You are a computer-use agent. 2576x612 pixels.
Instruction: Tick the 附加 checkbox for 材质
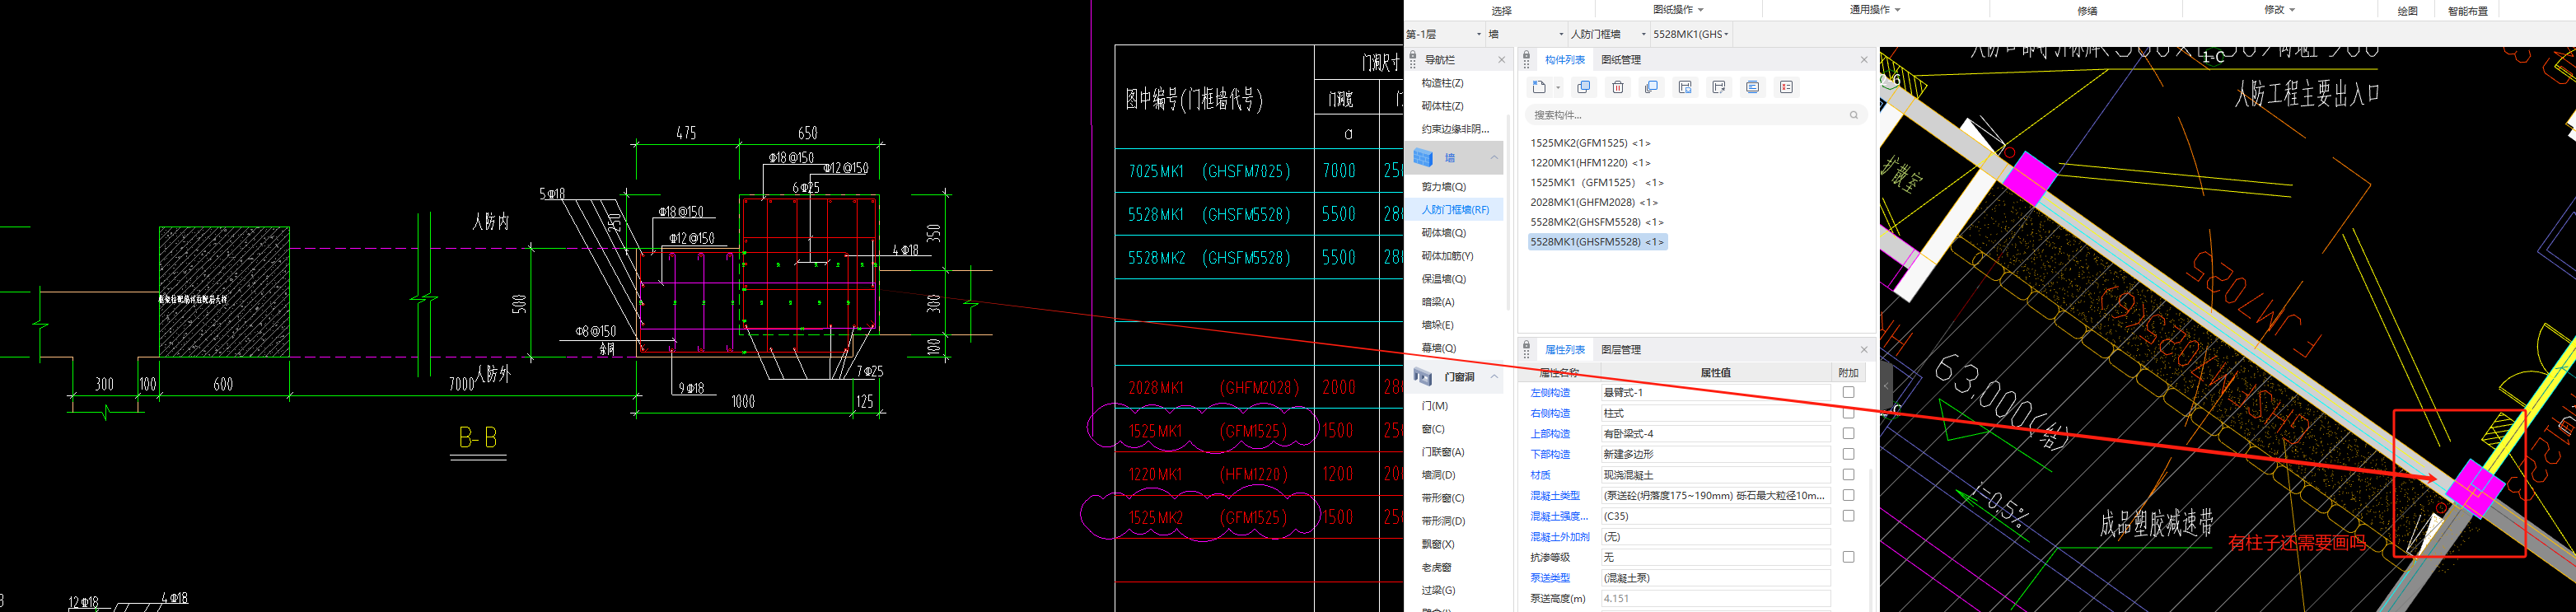[1848, 474]
